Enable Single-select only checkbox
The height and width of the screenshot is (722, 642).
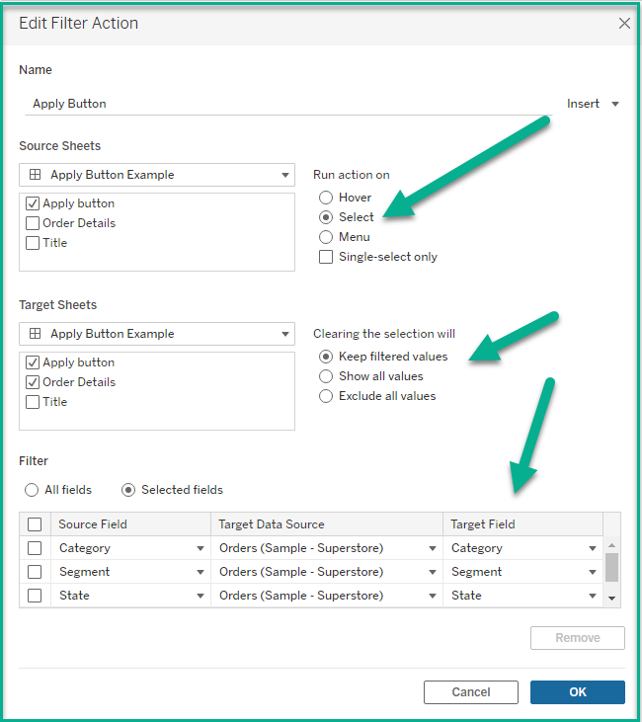tap(326, 257)
